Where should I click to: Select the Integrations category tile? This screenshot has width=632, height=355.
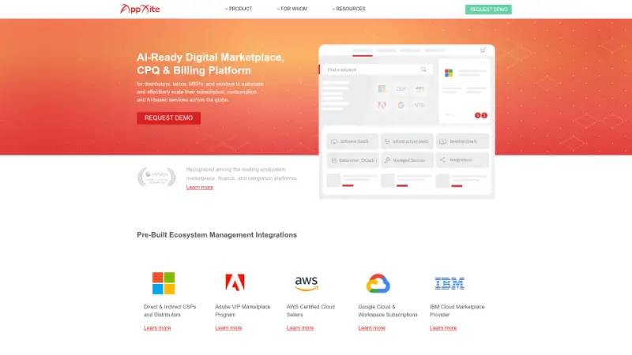tap(462, 160)
